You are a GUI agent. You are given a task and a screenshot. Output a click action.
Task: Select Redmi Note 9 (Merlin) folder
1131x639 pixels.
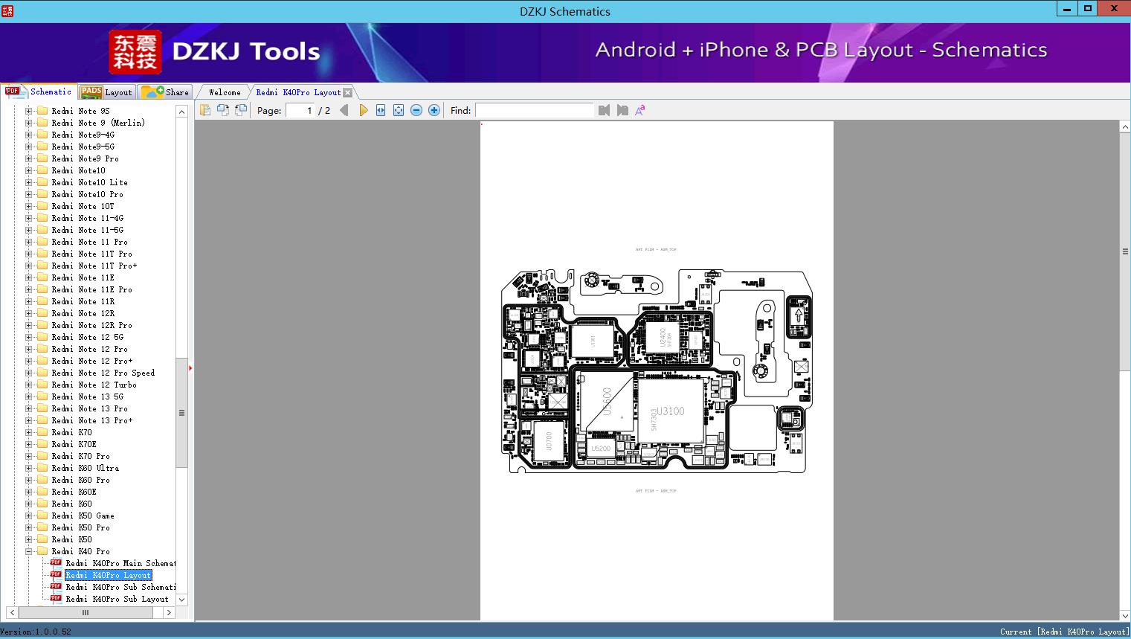tap(98, 123)
